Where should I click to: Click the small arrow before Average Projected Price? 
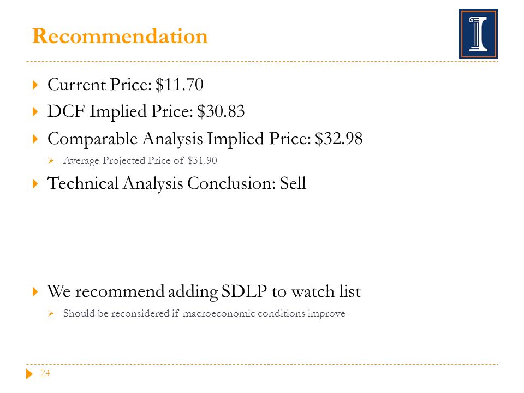[51, 160]
